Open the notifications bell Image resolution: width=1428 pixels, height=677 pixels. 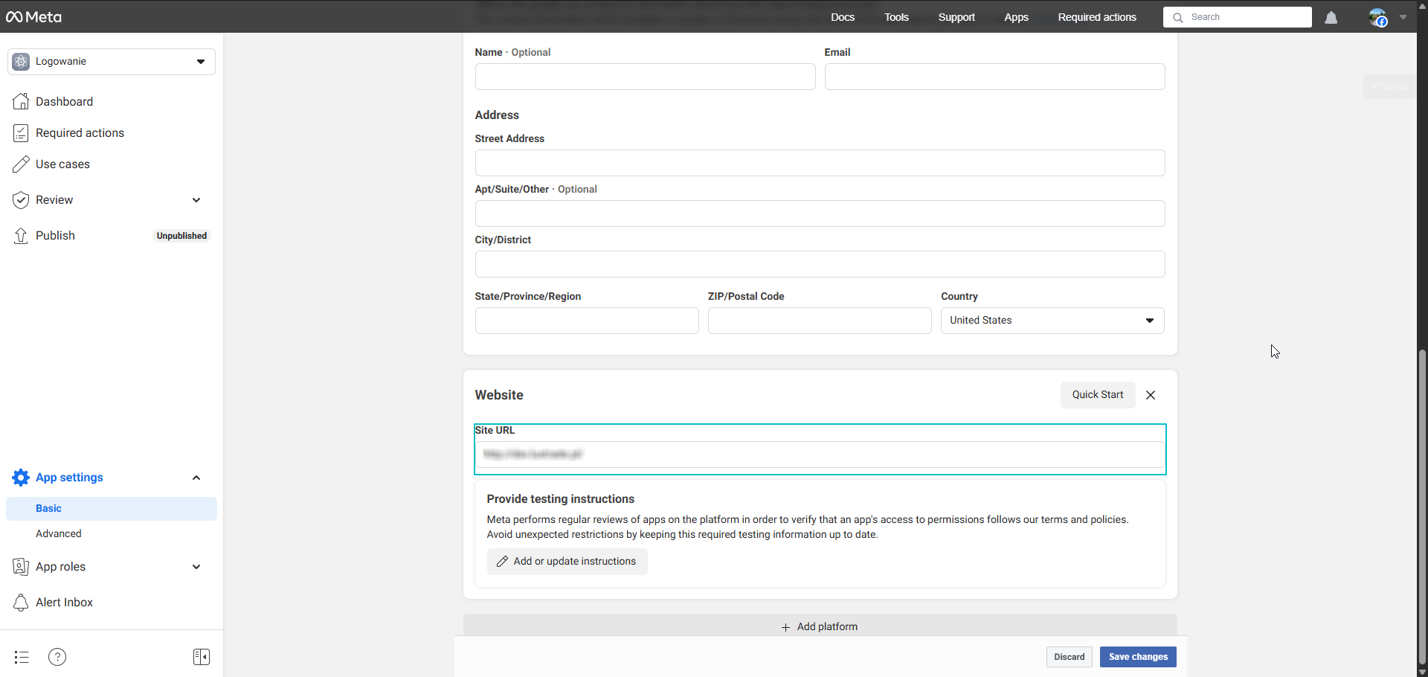click(1331, 18)
